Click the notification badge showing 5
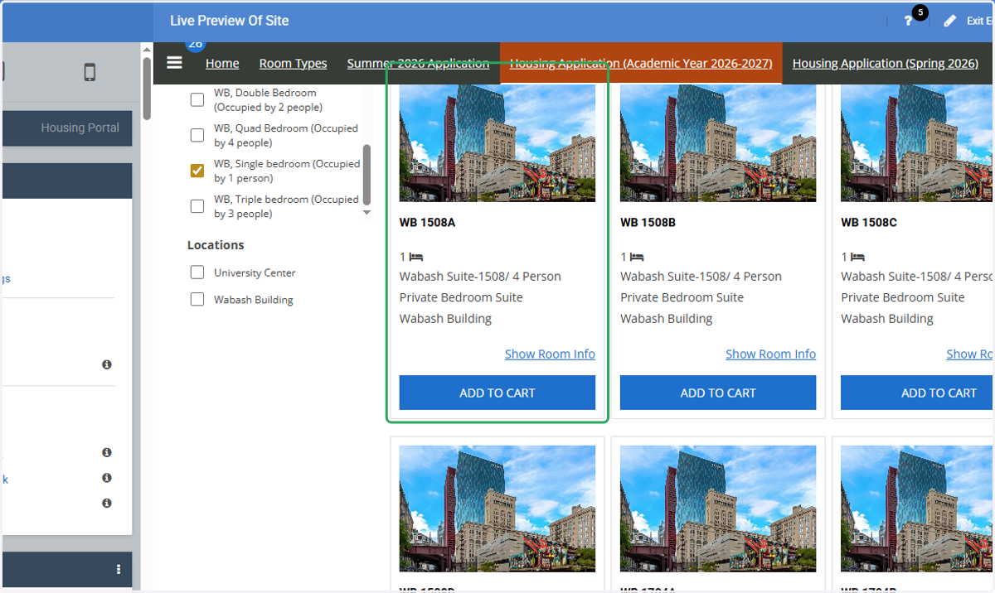 pos(920,12)
